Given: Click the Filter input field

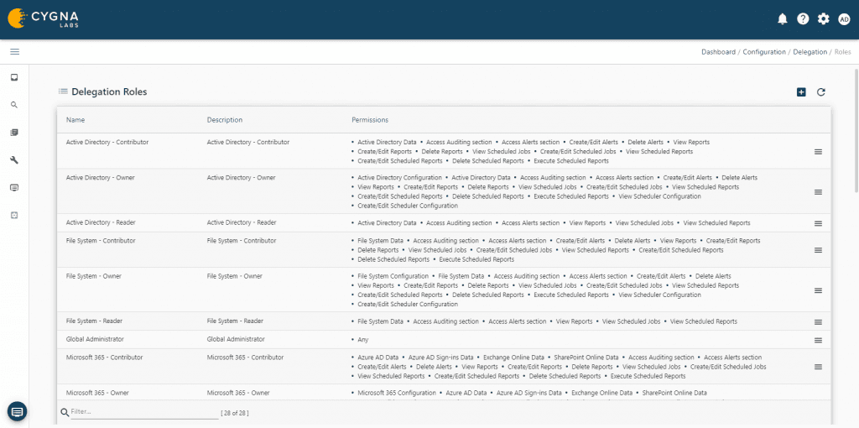Looking at the screenshot, I should [143, 412].
